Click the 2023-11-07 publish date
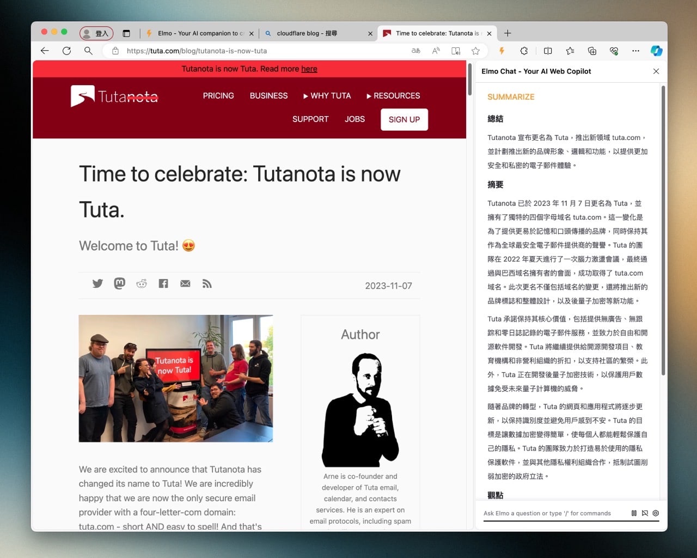 (x=388, y=286)
